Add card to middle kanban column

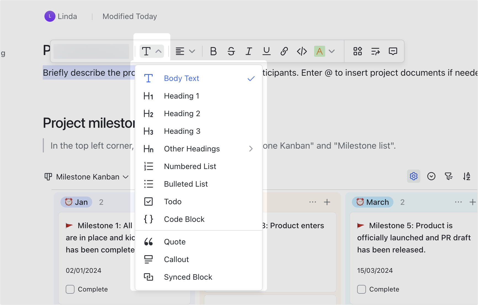(x=327, y=202)
